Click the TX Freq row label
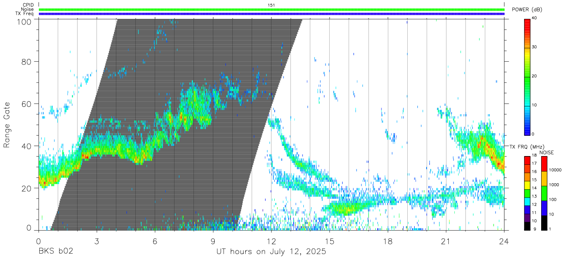 24,13
